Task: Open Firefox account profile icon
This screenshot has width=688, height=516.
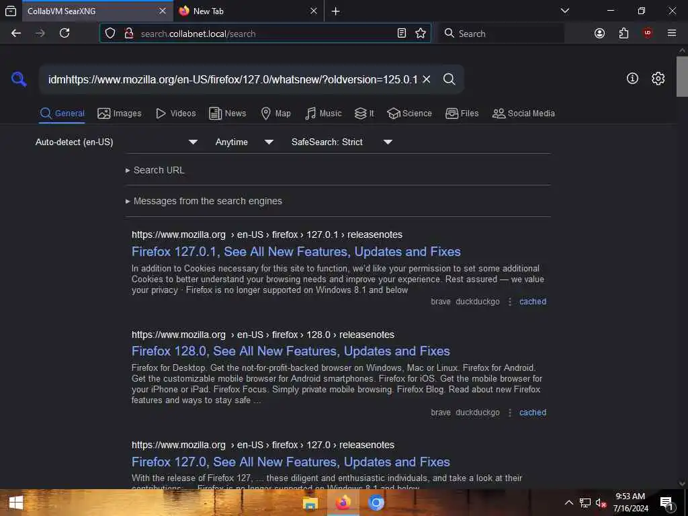Action: (599, 34)
